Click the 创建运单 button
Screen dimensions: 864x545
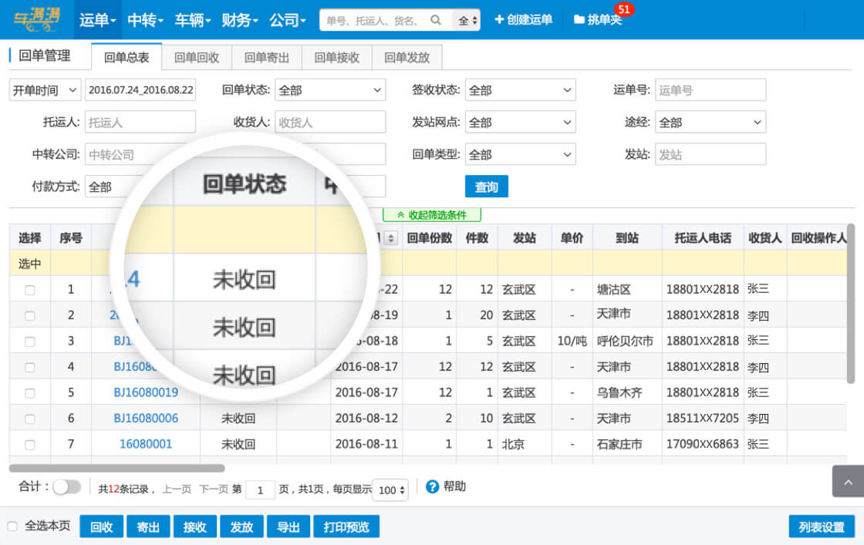(524, 20)
